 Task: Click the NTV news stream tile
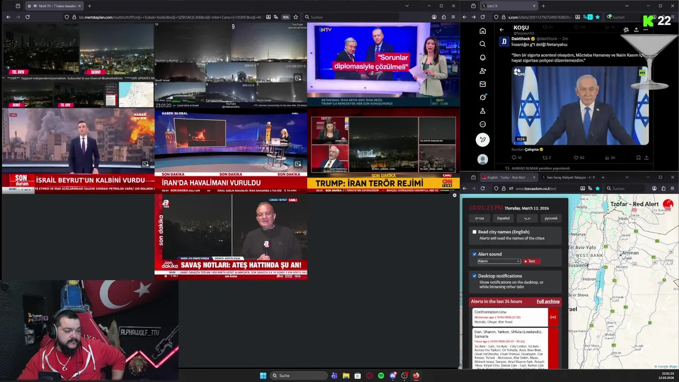tap(383, 65)
